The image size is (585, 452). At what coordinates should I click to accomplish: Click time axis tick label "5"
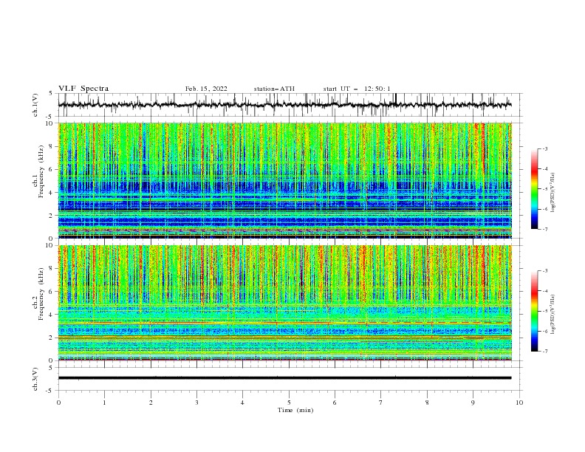tap(289, 403)
